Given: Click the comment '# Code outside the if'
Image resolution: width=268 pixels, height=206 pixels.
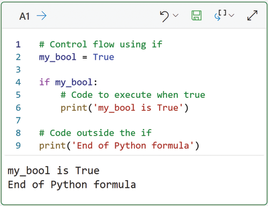Looking at the screenshot, I should click(95, 133).
